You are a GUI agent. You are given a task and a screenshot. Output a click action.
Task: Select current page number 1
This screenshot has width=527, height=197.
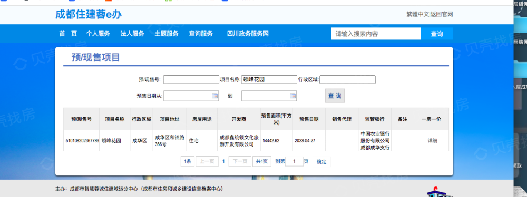point(223,161)
